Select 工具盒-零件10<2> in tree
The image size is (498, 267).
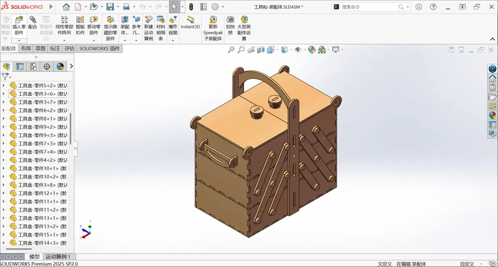tap(38, 177)
